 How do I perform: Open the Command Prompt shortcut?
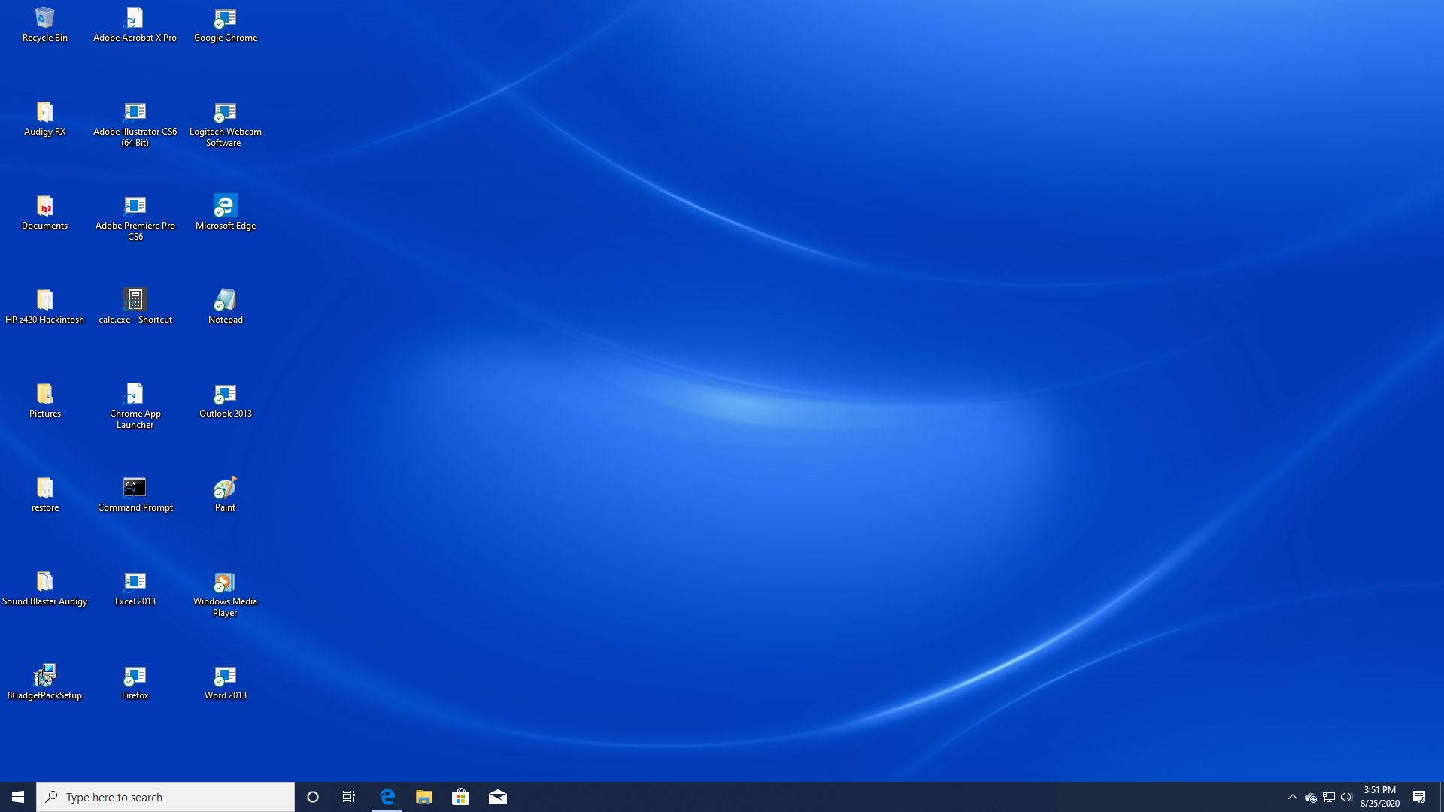(135, 489)
